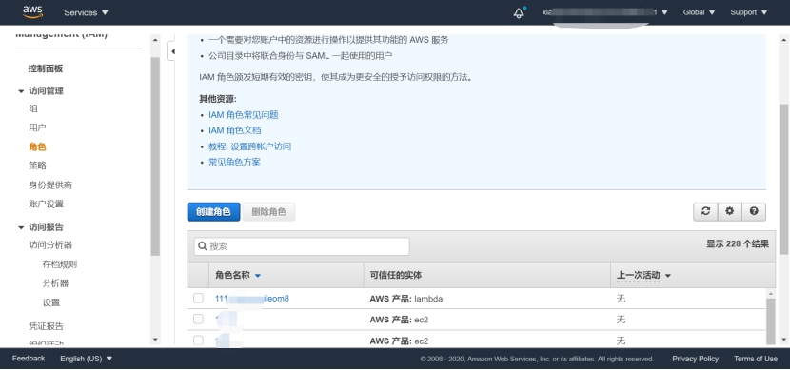Open 用户 in the sidebar

(37, 127)
